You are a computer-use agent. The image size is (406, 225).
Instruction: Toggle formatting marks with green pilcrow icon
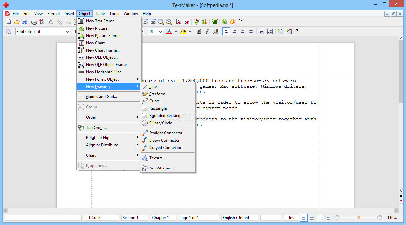click(x=215, y=22)
